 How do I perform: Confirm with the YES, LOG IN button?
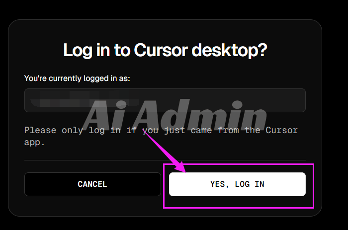pos(237,184)
